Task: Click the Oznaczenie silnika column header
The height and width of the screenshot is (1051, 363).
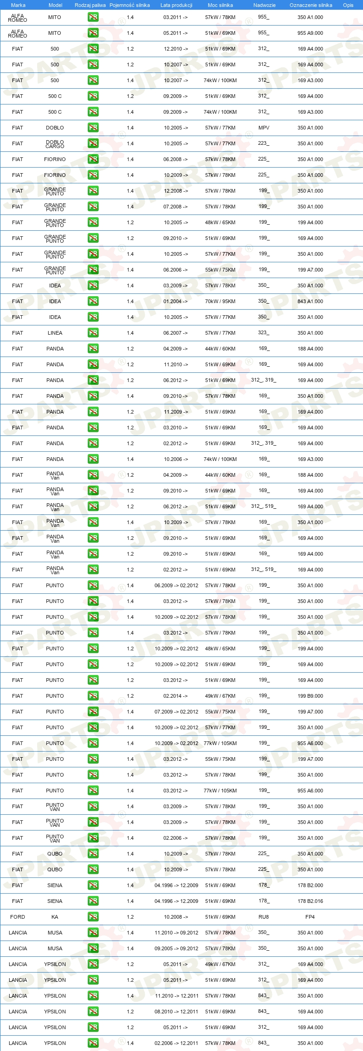Action: pos(311,5)
